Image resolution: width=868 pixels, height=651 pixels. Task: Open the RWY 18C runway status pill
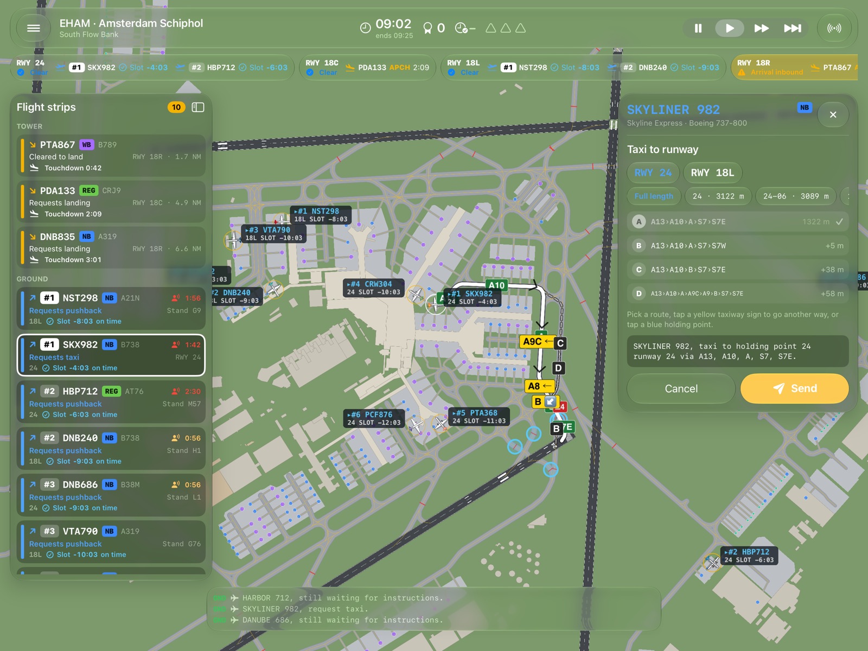click(x=367, y=67)
